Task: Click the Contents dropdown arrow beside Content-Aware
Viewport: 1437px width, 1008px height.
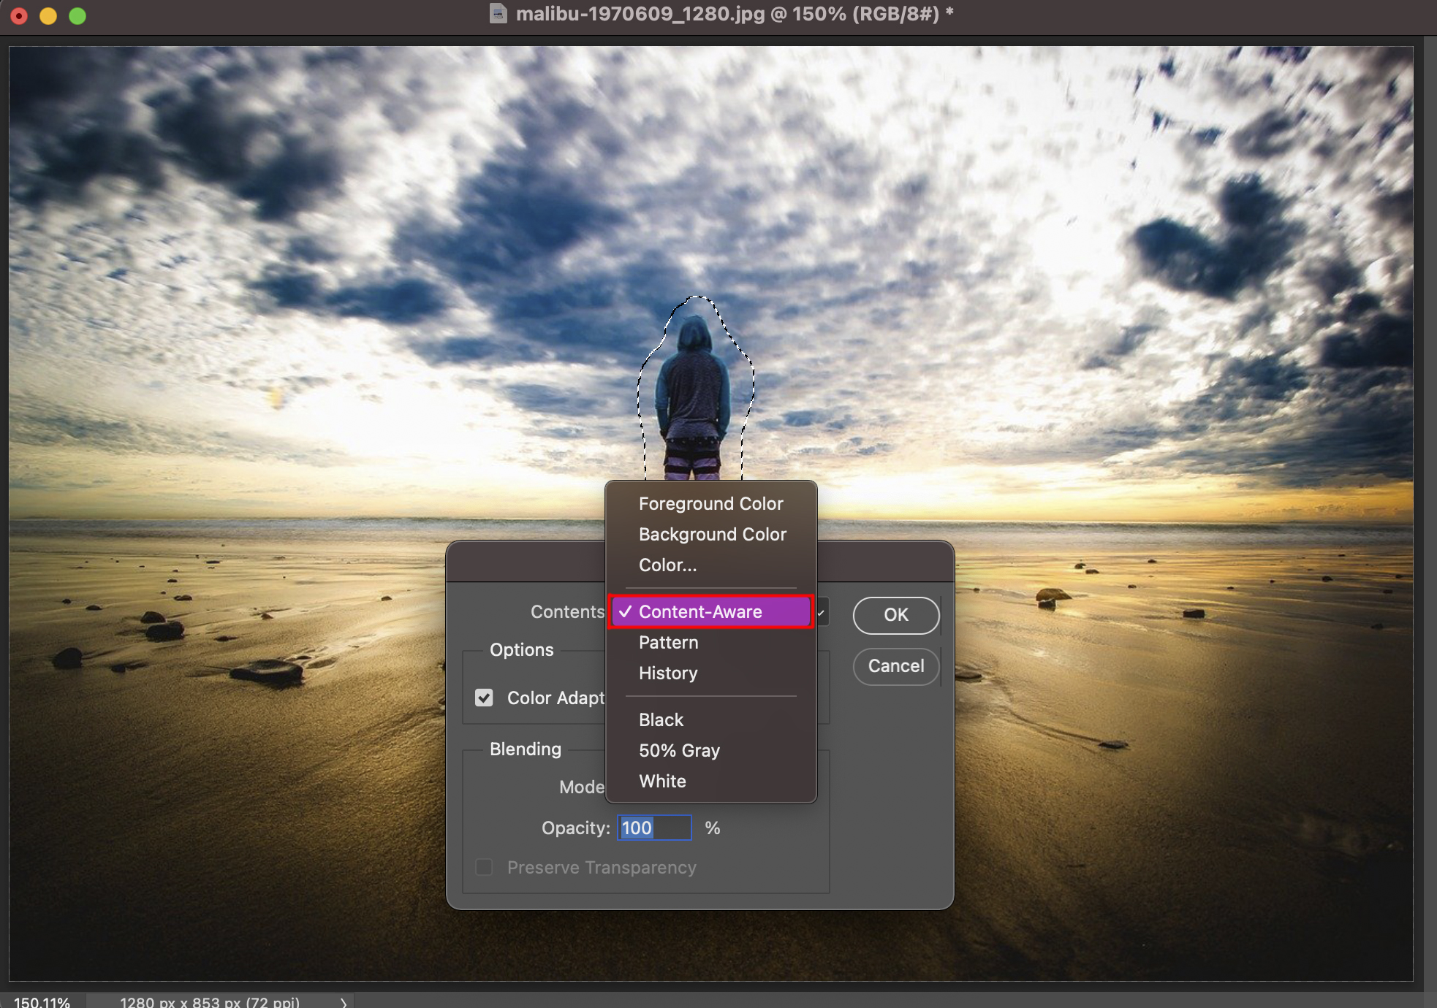Action: (x=822, y=612)
